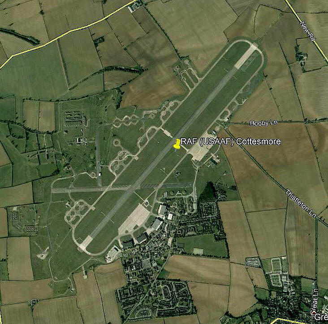This screenshot has width=328, height=324.
Task: Click the light green sports pitch rectangle
Action: pos(198,251)
